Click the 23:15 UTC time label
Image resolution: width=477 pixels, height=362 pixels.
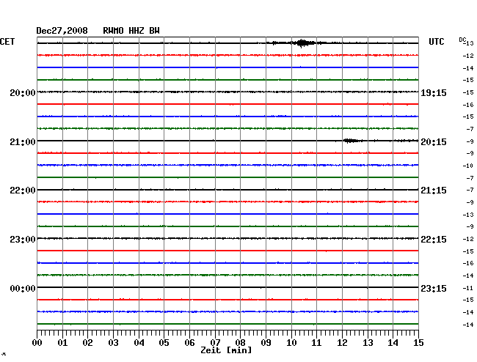tap(434, 289)
